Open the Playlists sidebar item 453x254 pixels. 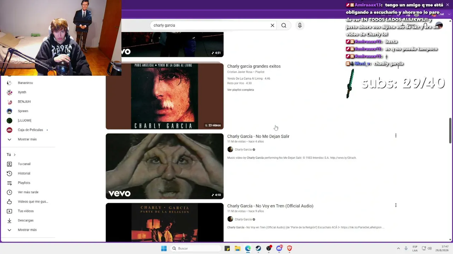point(24,183)
